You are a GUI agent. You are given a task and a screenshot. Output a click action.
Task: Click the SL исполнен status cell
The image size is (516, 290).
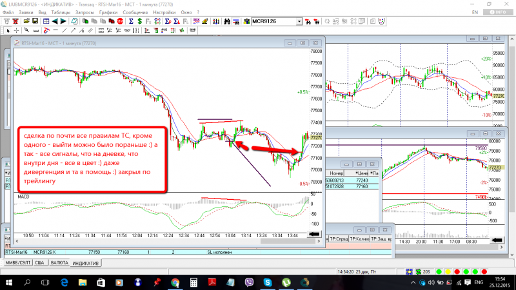click(x=219, y=252)
